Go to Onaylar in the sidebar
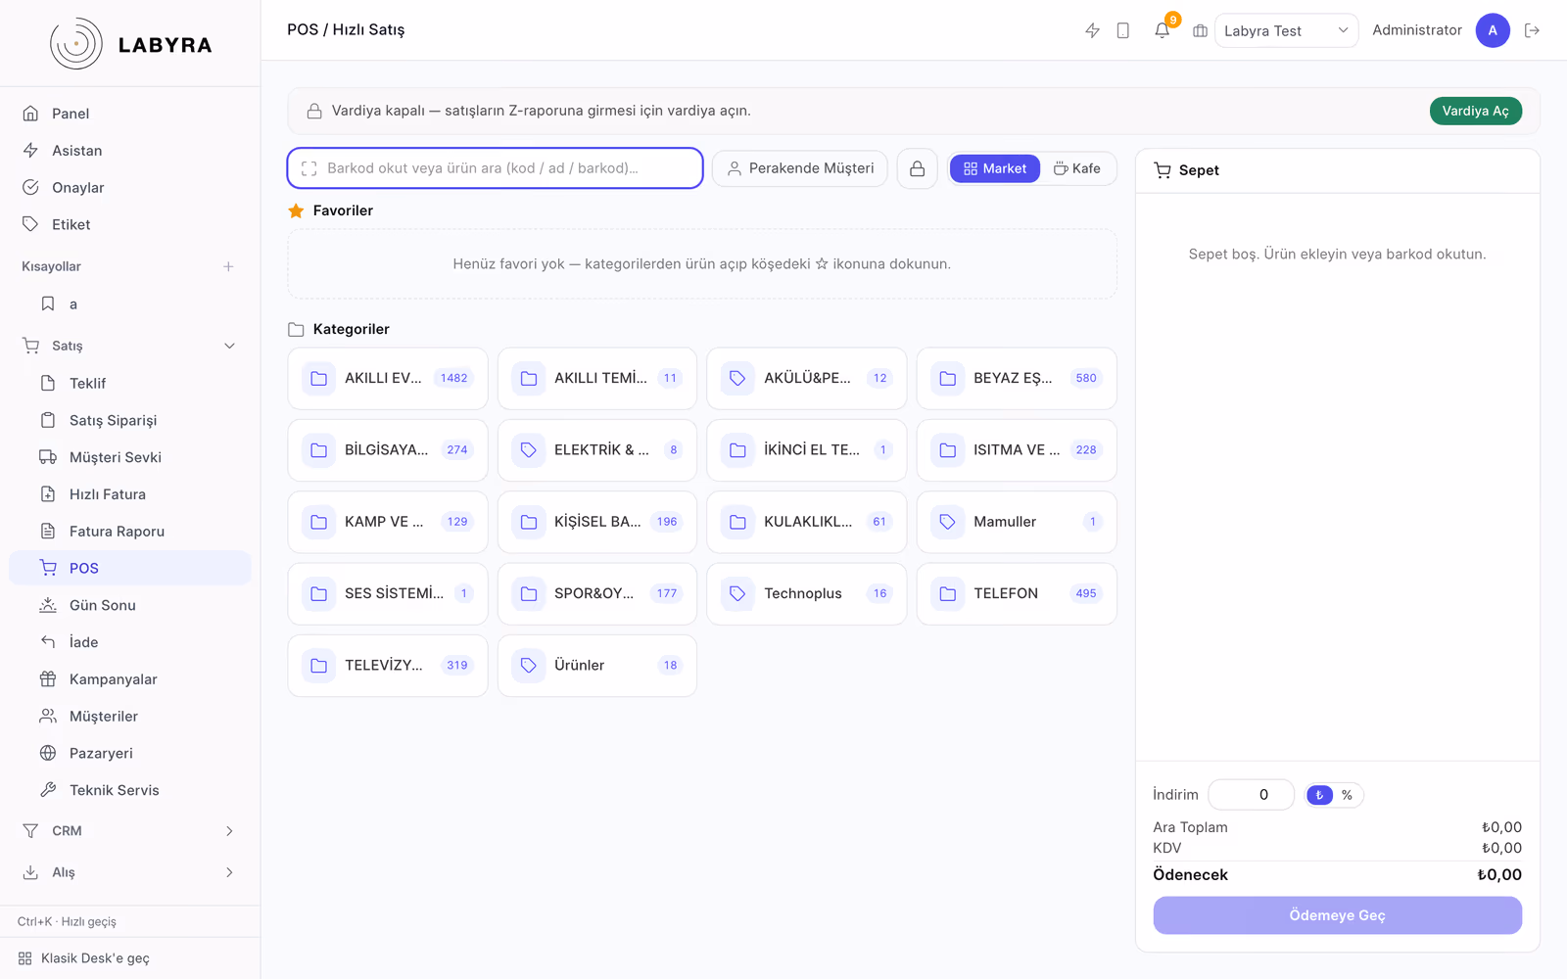Screen dimensions: 1567x979 (x=130, y=188)
